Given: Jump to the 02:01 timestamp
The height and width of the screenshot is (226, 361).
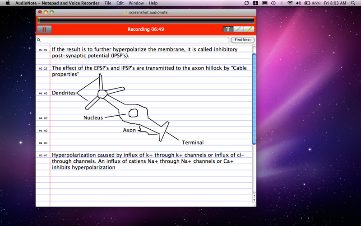Looking at the screenshot, I should pos(43,50).
